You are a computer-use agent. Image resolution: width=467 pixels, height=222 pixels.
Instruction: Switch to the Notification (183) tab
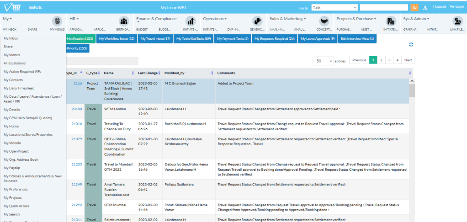[x=80, y=39]
